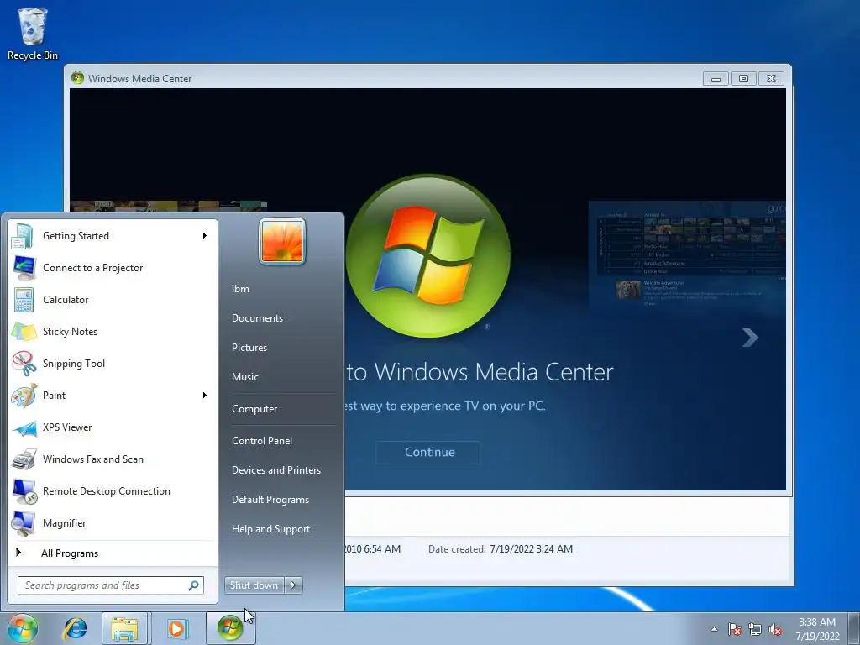Click the Getting Started icon in Start menu
The height and width of the screenshot is (645, 860).
click(24, 236)
